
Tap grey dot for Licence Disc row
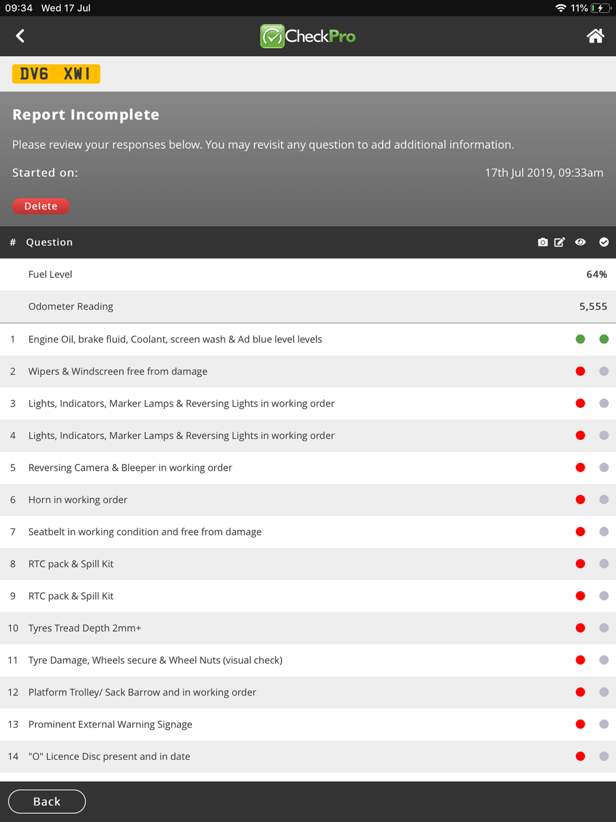click(x=604, y=756)
